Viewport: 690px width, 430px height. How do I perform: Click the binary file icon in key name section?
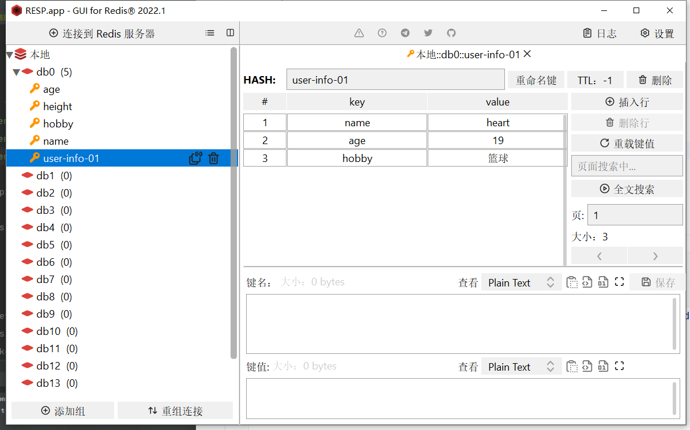click(603, 282)
